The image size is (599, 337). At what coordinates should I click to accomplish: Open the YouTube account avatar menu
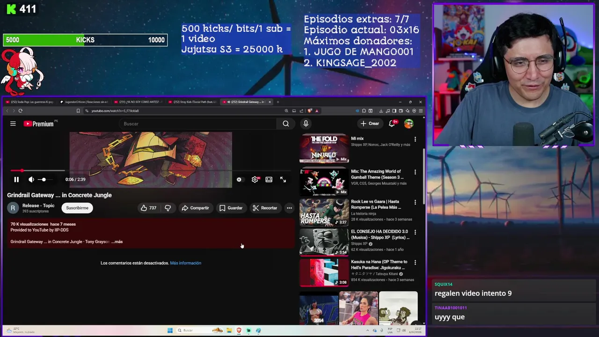click(x=409, y=124)
